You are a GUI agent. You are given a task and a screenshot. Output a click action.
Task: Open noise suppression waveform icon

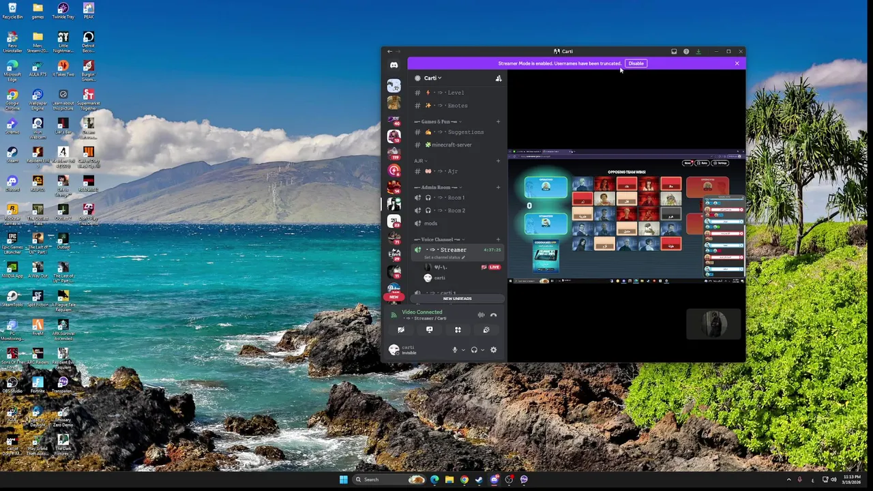tap(481, 315)
